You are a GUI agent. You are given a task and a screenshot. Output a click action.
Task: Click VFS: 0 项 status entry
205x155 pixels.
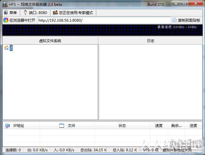tap(151, 150)
